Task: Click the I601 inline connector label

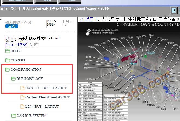Action: pyautogui.click(x=86, y=68)
